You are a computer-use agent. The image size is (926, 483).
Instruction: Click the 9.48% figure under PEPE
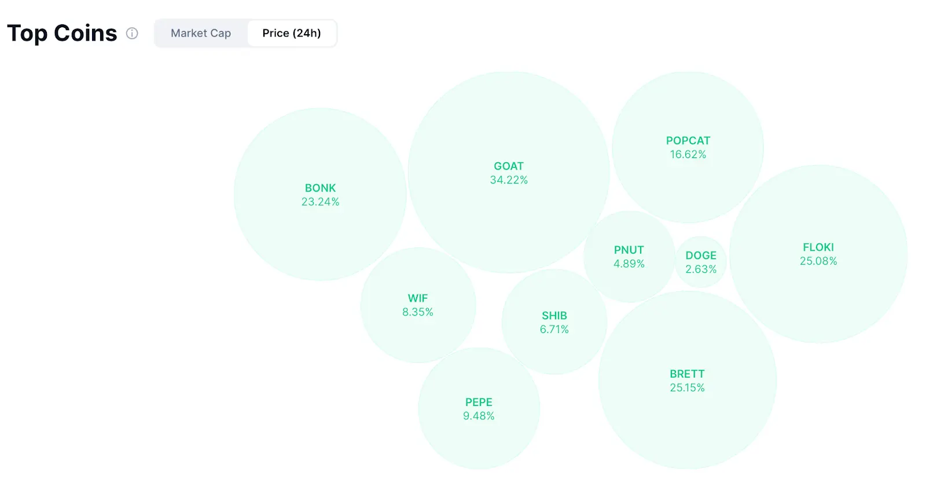point(479,416)
